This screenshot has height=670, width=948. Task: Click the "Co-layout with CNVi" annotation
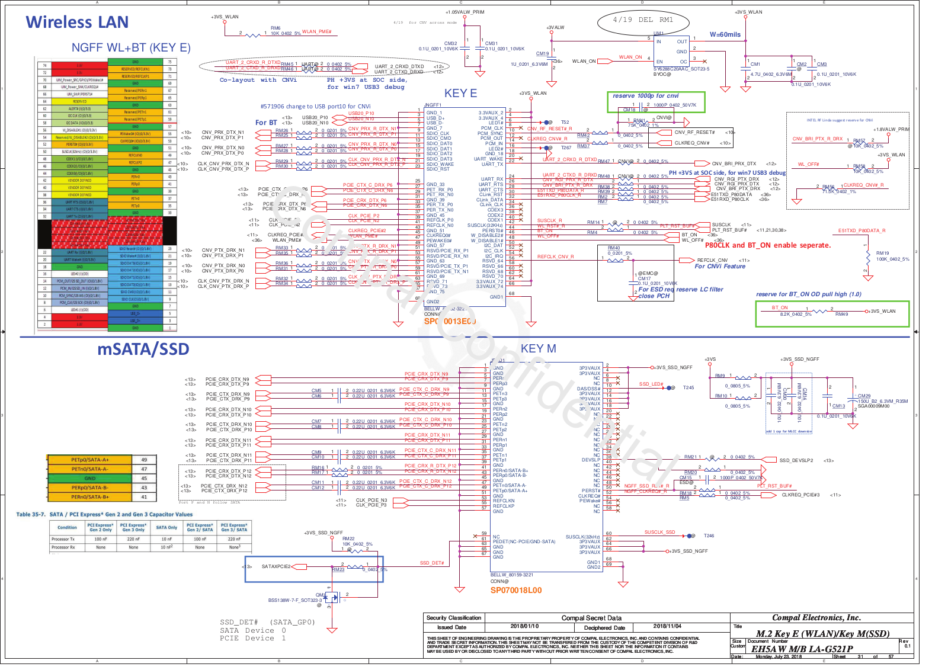pyautogui.click(x=258, y=80)
